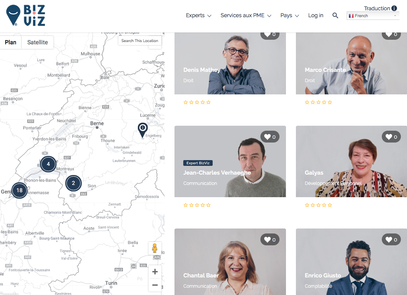Like Jean-Charles Verhaeghe with heart icon

(x=270, y=137)
